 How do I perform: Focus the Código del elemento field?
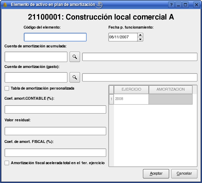pos(55,37)
